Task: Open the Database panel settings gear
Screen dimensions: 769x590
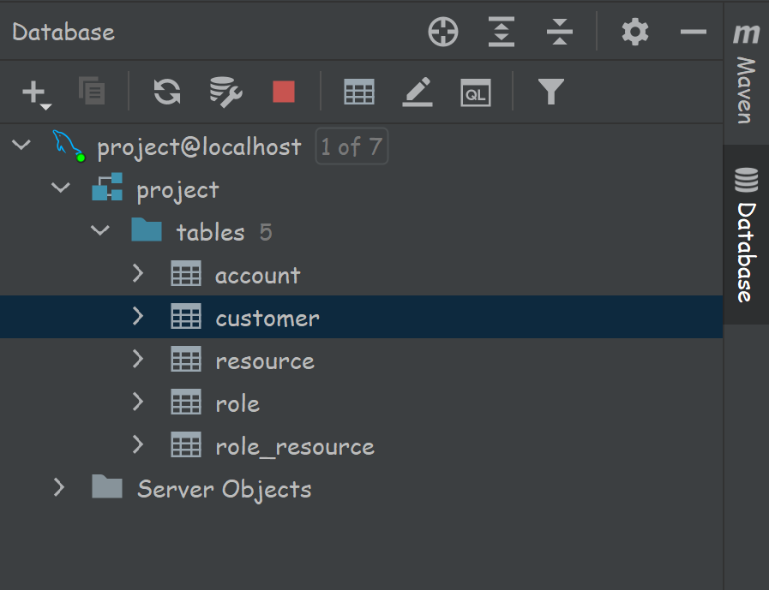Action: click(x=634, y=33)
